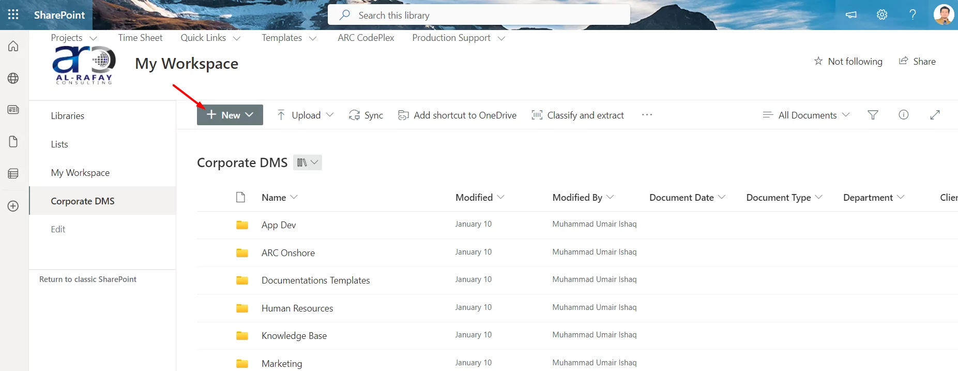Click the Al-Rafay Consulting site logo
The image size is (958, 371).
[x=84, y=65]
